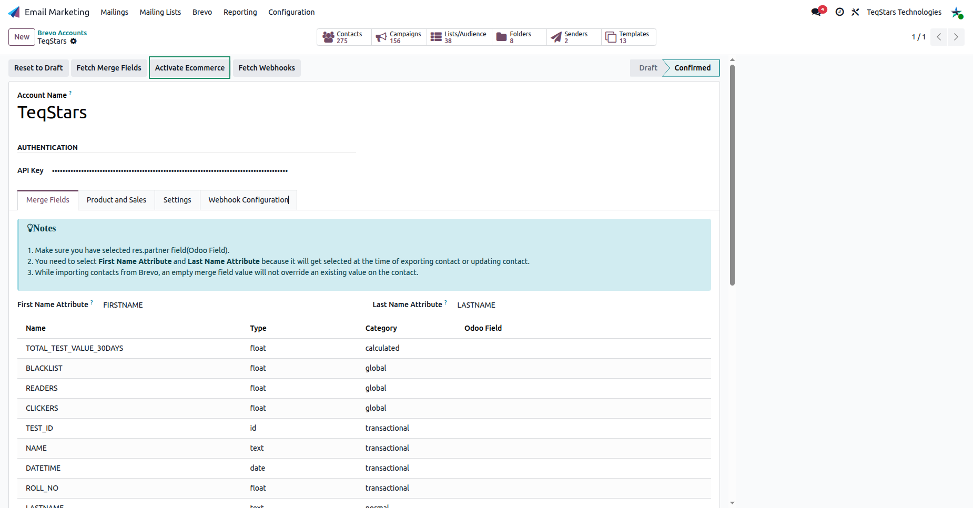Image resolution: width=973 pixels, height=508 pixels.
Task: Open the debug tools icon
Action: [856, 12]
